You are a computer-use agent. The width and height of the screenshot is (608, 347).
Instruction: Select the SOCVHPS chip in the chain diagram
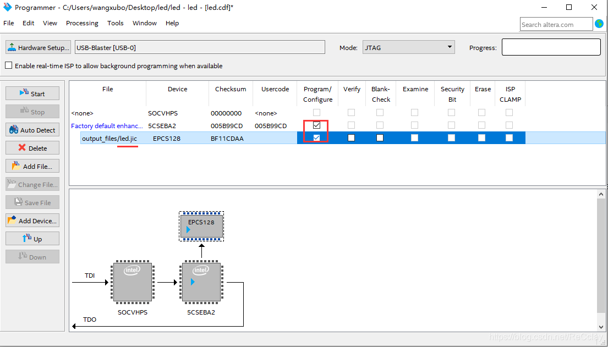pyautogui.click(x=132, y=283)
